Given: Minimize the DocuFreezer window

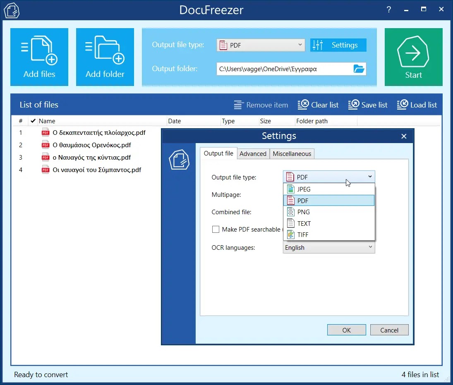Looking at the screenshot, I should pos(406,10).
